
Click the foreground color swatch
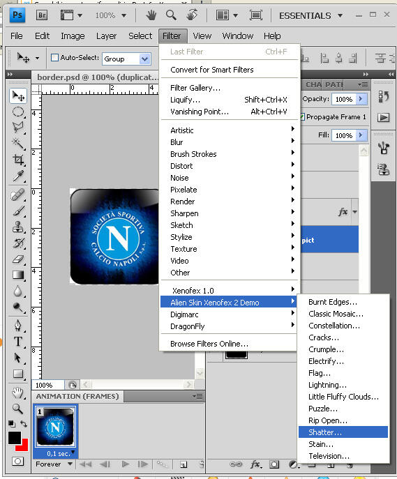[x=14, y=437]
